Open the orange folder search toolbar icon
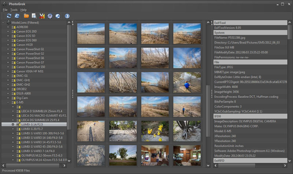 [26, 16]
